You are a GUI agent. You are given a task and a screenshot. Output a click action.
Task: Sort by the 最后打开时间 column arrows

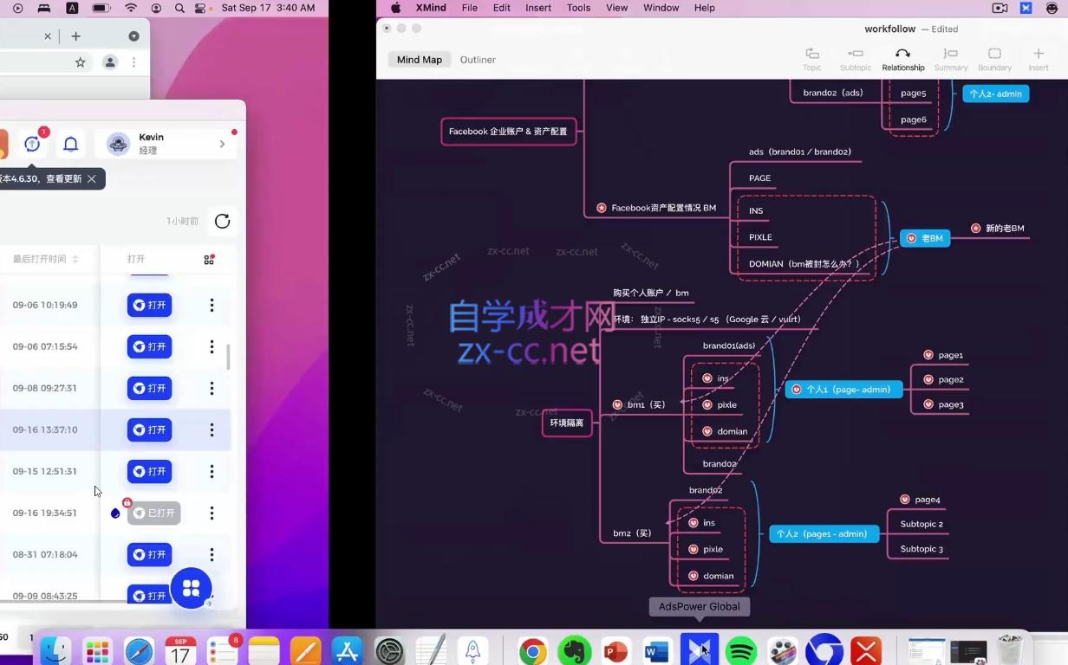coord(75,259)
